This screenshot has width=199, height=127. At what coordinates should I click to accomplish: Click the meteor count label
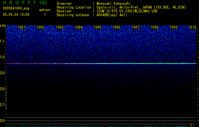[x=45, y=10]
